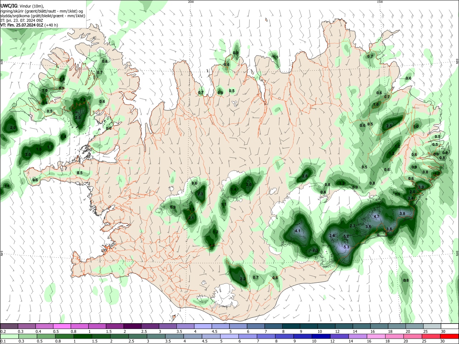The width and height of the screenshot is (459, 344).
Task: Click the 'rigning/skúrir' legend description line
Action: 42,11
